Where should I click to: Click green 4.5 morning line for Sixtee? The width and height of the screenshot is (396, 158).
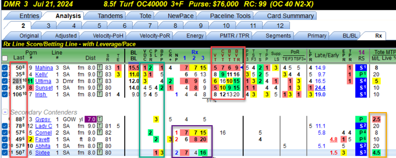coord(376,153)
